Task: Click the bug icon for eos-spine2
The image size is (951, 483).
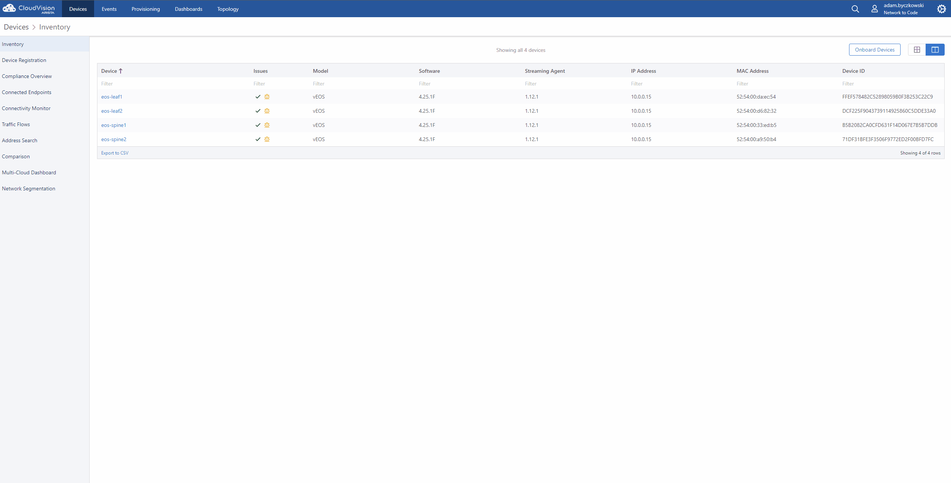Action: click(267, 139)
